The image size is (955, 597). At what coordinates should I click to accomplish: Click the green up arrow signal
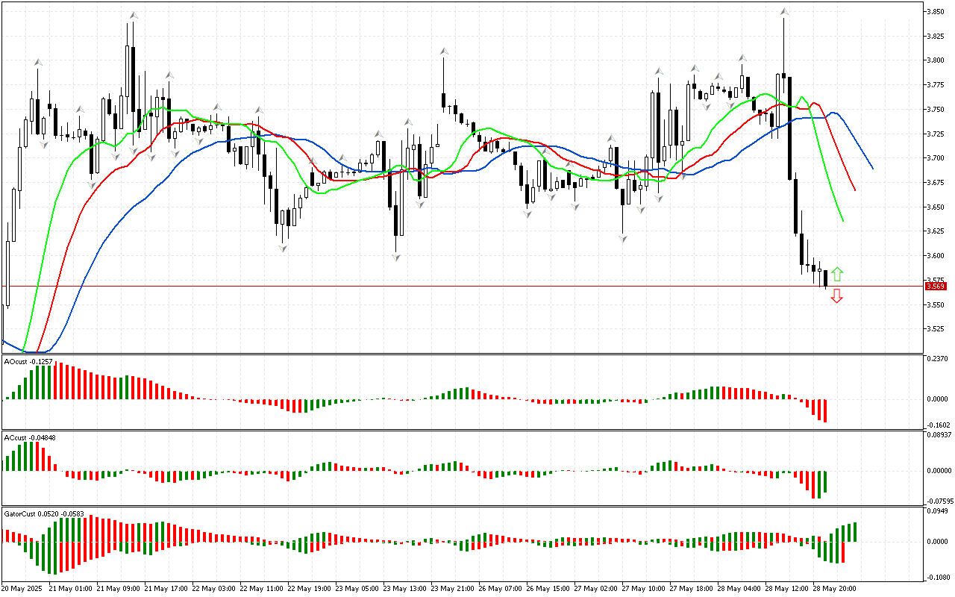point(837,274)
